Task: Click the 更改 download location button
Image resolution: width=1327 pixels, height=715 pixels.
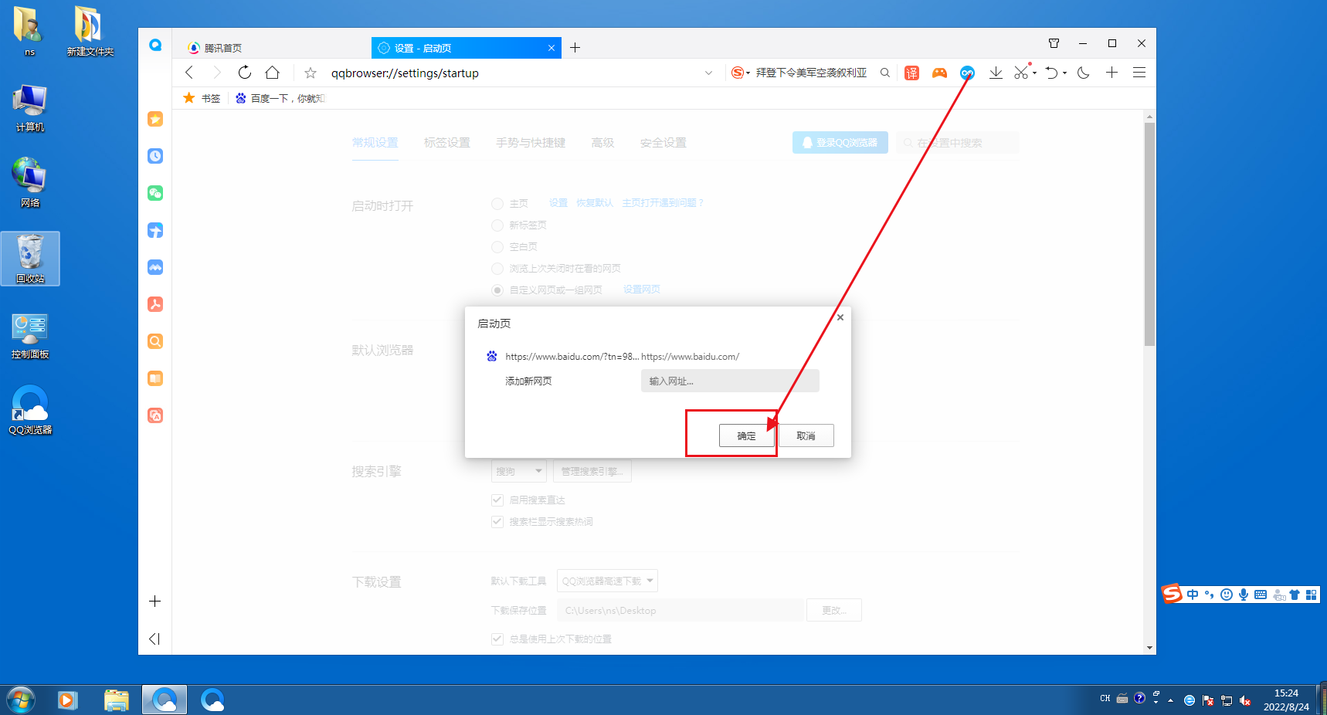Action: pyautogui.click(x=834, y=610)
